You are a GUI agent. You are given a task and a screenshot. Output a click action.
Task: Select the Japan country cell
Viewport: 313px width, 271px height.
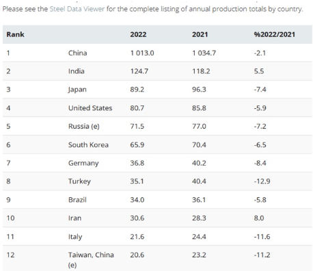[x=77, y=90]
